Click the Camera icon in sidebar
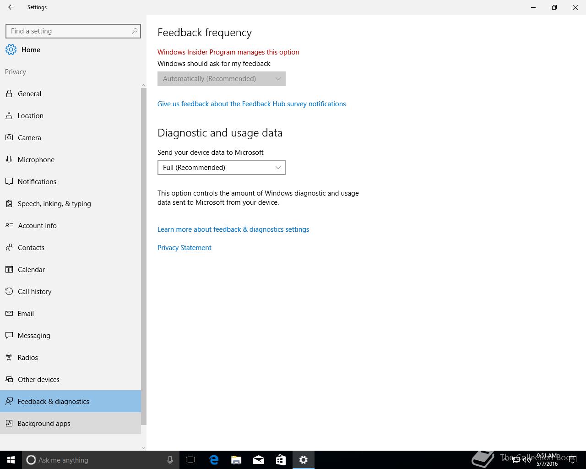The height and width of the screenshot is (469, 586). (9, 137)
